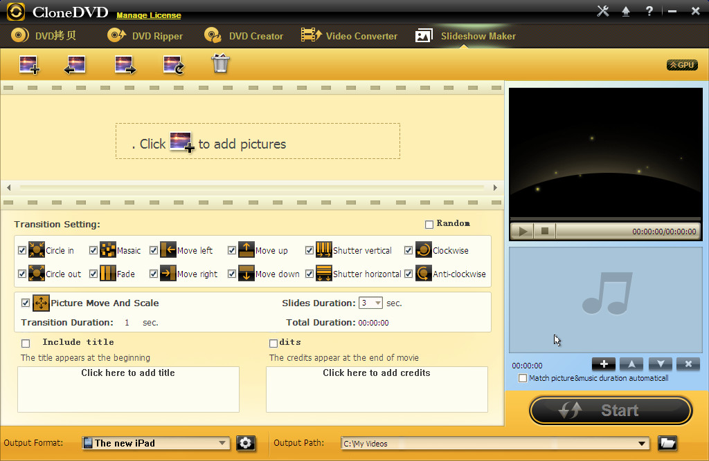Viewport: 709px width, 461px height.
Task: Toggle the Picture Move And Scale checkbox
Action: click(x=26, y=303)
